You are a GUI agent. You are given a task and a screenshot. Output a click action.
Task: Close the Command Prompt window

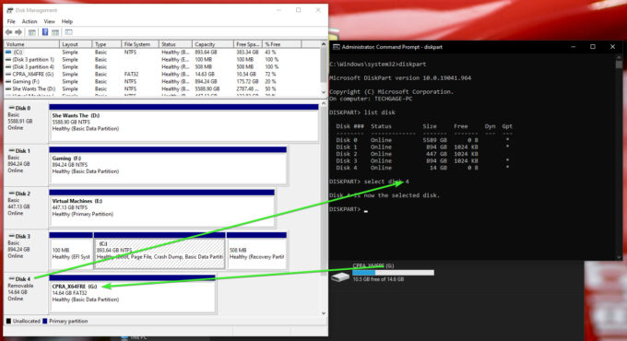tap(612, 47)
